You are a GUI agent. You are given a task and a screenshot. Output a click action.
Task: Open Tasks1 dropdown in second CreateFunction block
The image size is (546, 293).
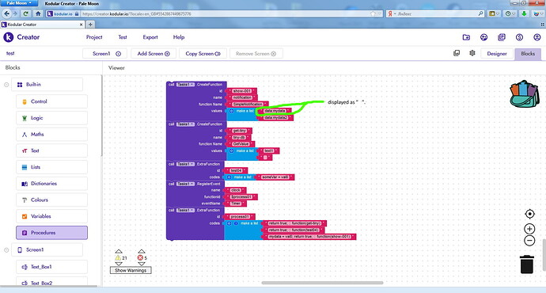pos(185,124)
